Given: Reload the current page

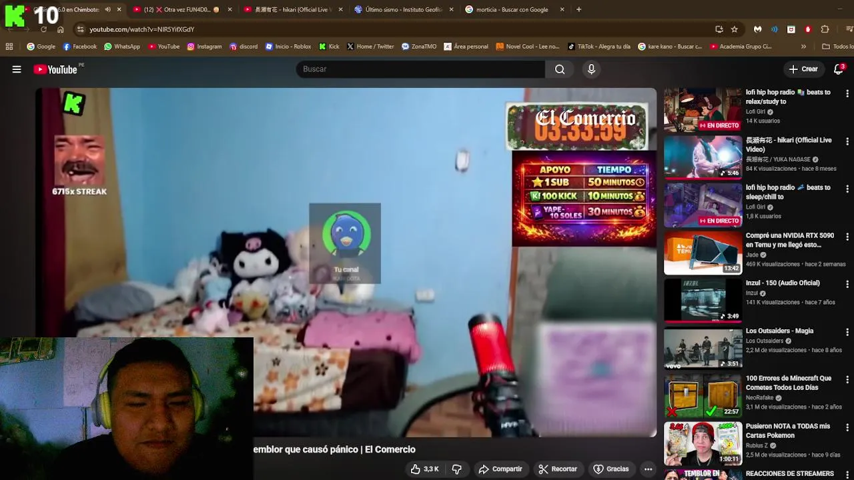Looking at the screenshot, I should (43, 29).
